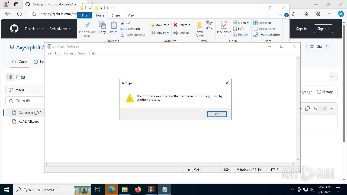Screen dimensions: 347x195
Task: Click the Edge browser back arrow
Action: [8, 14]
